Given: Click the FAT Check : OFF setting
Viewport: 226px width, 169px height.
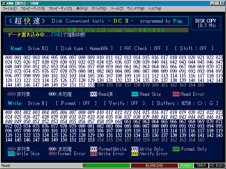Looking at the screenshot, I should [144, 48].
